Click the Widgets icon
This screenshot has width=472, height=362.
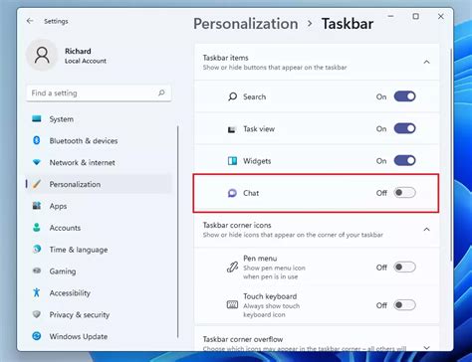(x=232, y=161)
